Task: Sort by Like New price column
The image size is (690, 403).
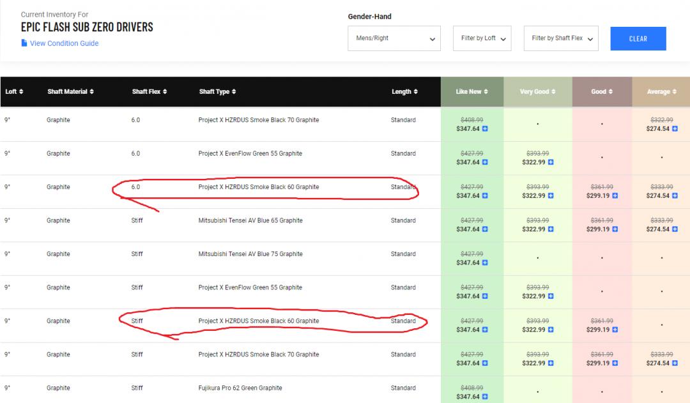Action: [x=472, y=92]
